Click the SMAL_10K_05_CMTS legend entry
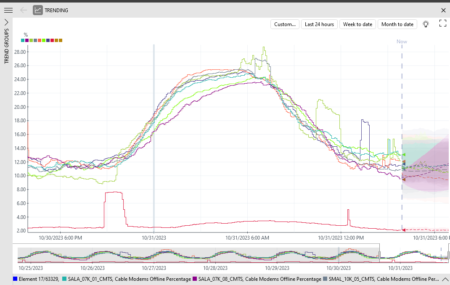 coord(381,279)
